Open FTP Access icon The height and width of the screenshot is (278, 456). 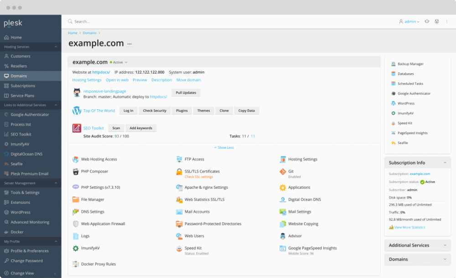179,159
